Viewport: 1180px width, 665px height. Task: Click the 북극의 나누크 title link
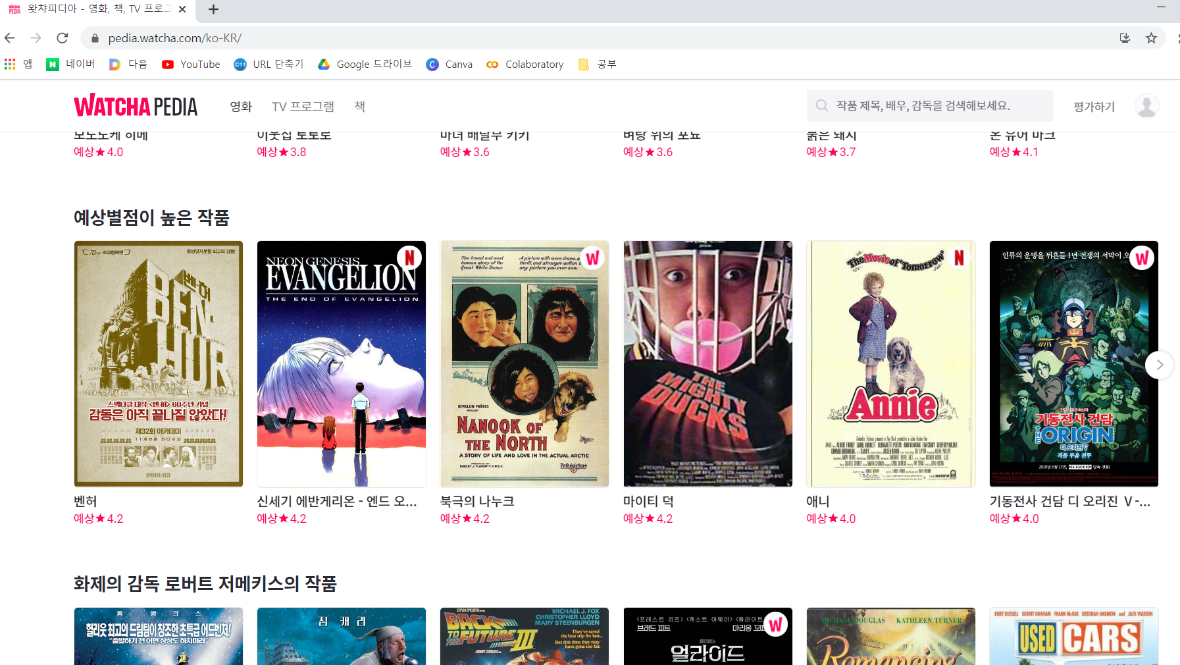point(477,501)
